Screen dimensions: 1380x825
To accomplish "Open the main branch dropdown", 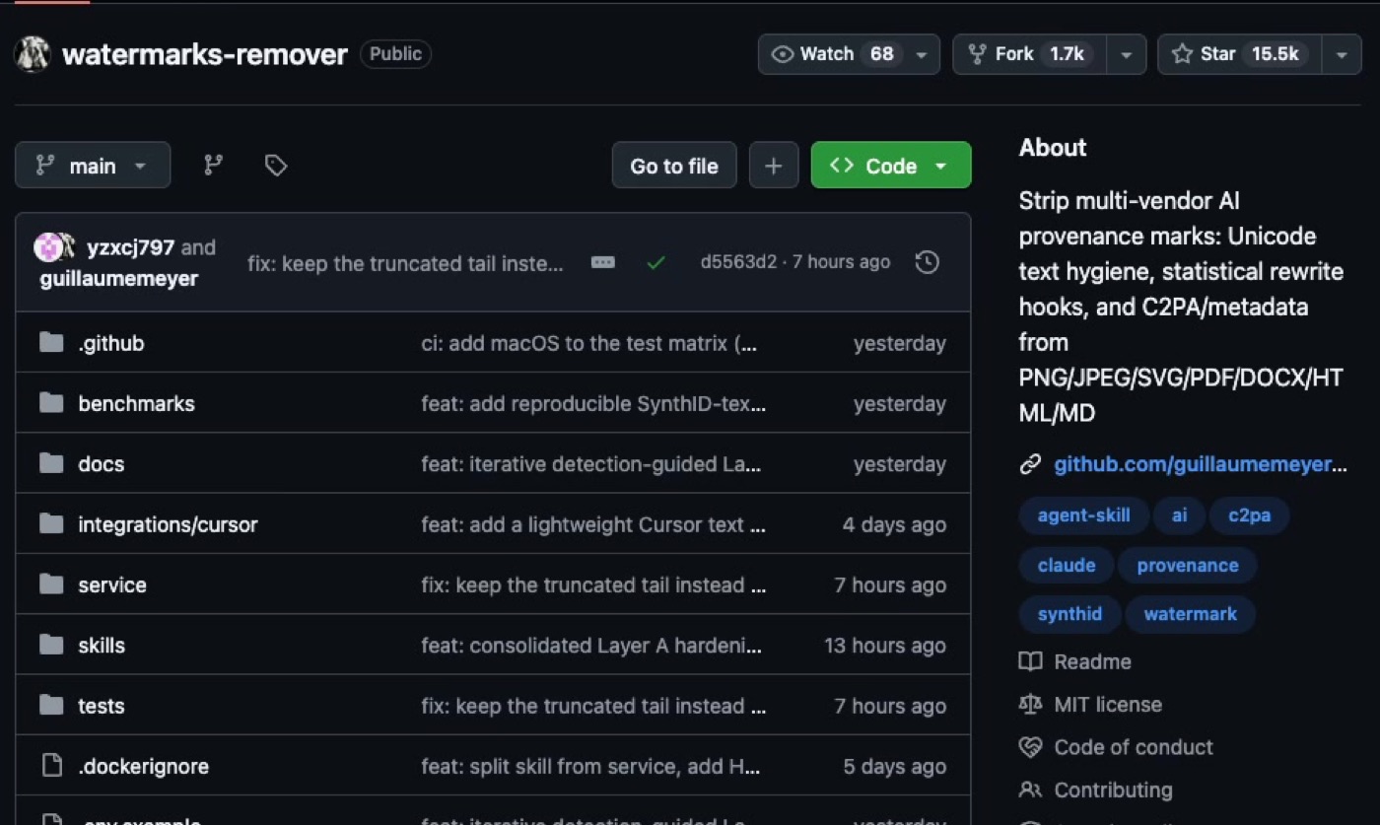I will point(93,166).
